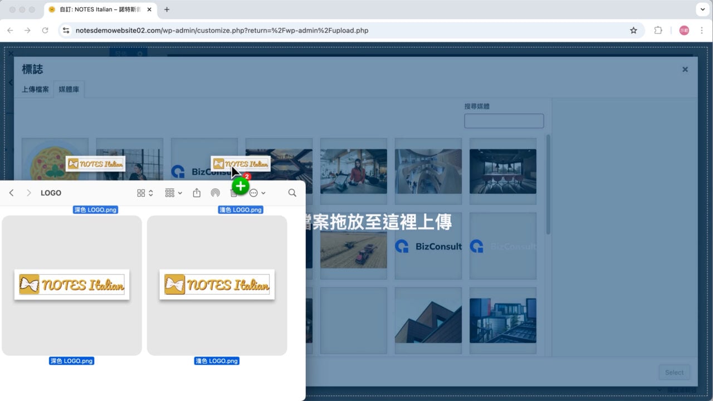713x401 pixels.
Task: Click the Share icon in the Finder toolbar
Action: tap(197, 193)
